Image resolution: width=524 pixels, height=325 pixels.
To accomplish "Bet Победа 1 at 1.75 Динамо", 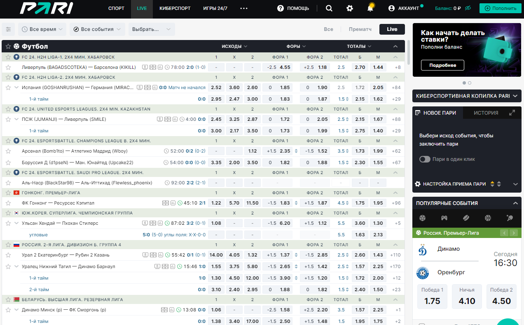I will click(432, 296).
